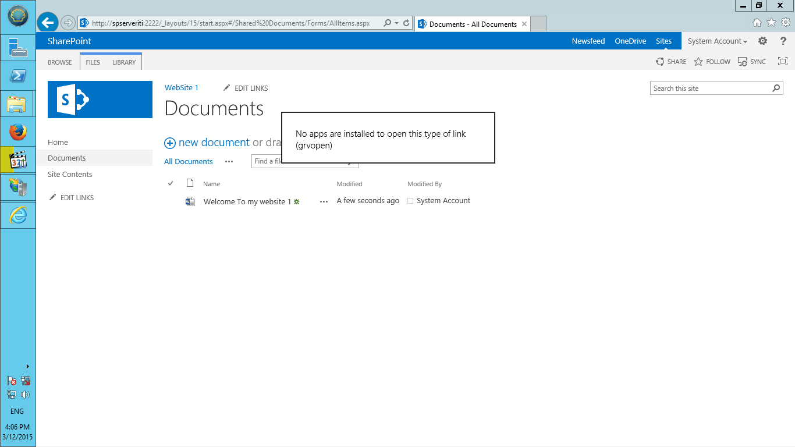Open the network icon in system tray
Image resolution: width=795 pixels, height=447 pixels.
click(x=12, y=395)
